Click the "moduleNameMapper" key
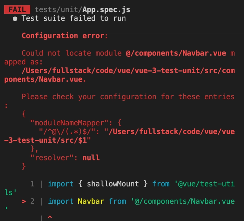244x221 pixels. [x=69, y=123]
